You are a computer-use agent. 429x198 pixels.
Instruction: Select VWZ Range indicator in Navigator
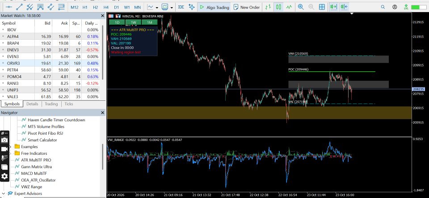pos(31,187)
